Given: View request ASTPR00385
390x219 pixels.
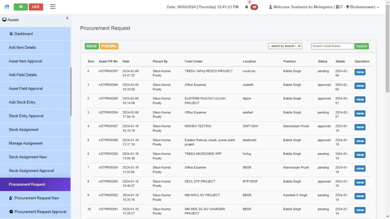Looking at the screenshot, I should point(360,155).
